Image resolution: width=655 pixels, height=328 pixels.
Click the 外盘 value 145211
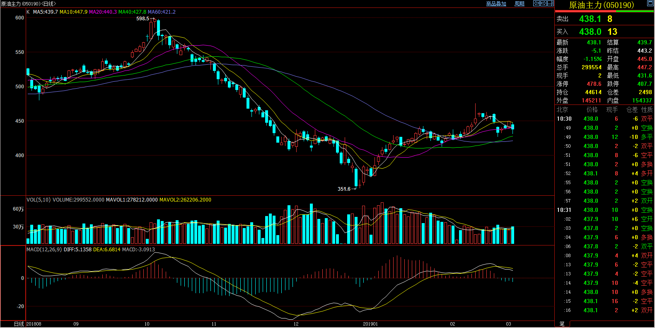pos(592,100)
